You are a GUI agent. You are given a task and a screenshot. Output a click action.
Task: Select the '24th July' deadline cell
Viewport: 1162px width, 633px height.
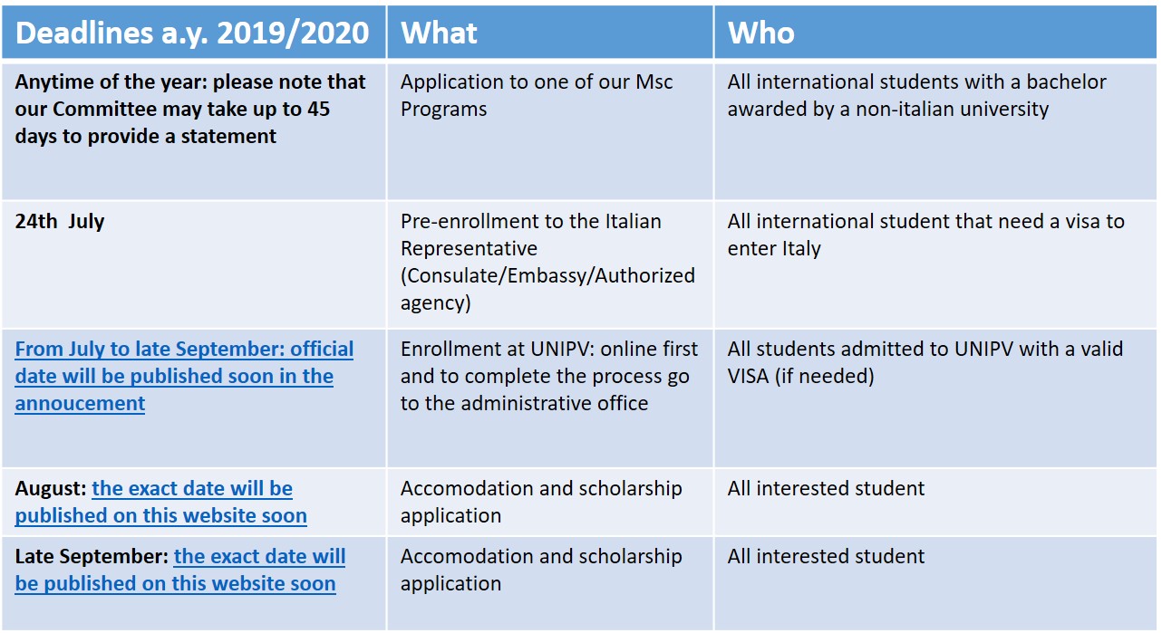point(194,264)
